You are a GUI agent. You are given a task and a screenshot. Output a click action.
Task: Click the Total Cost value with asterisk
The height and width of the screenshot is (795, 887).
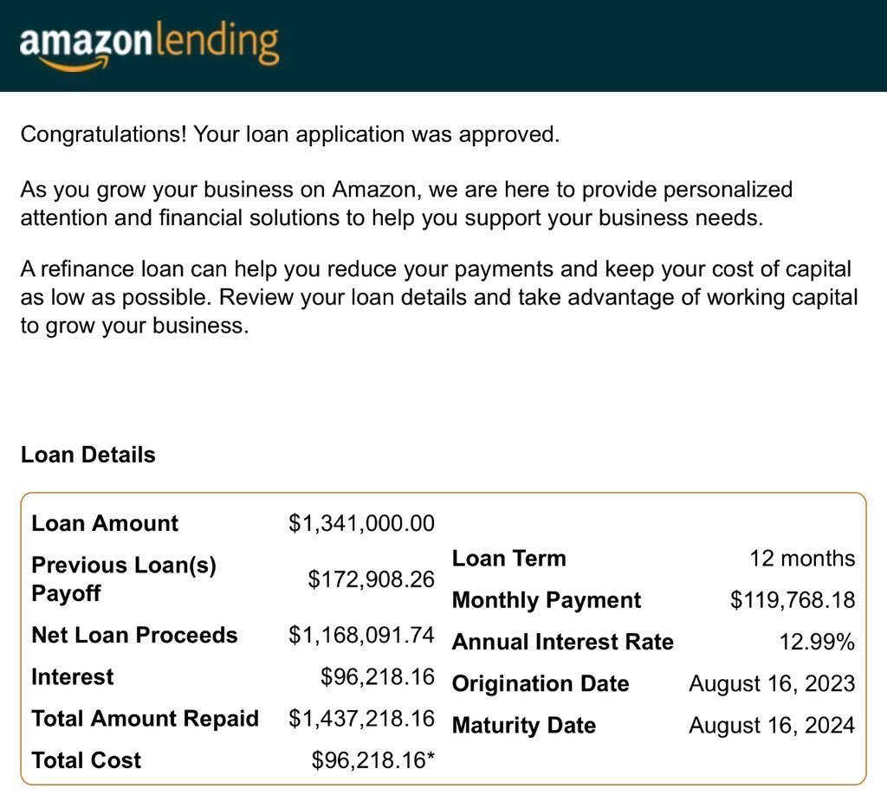click(x=372, y=760)
